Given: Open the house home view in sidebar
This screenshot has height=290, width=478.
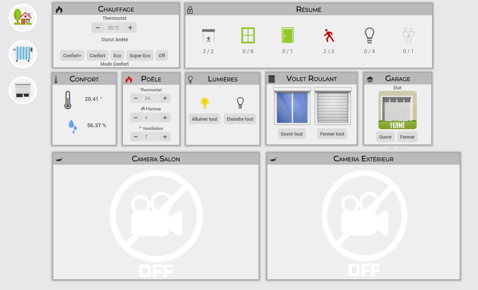Looking at the screenshot, I should [x=23, y=18].
